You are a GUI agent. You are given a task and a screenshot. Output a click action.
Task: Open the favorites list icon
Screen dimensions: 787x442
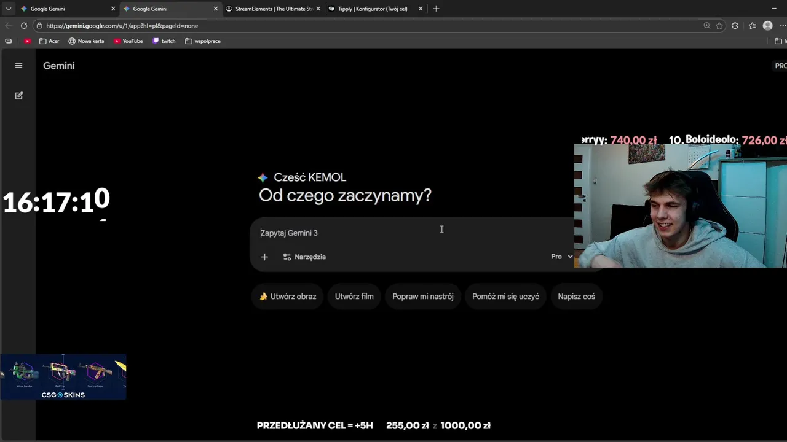click(x=752, y=26)
